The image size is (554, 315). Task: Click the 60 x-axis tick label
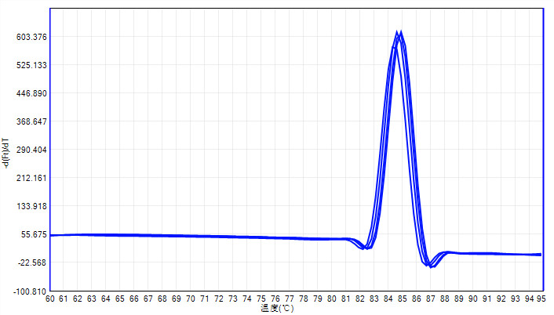coord(50,299)
